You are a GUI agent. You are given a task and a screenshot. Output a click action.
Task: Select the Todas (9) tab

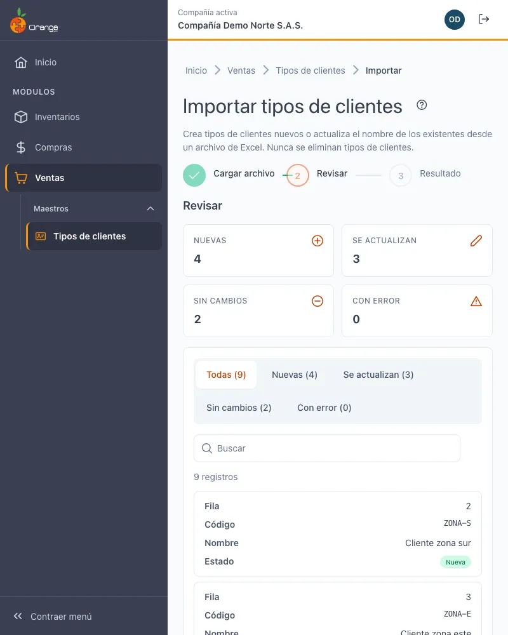(x=226, y=375)
